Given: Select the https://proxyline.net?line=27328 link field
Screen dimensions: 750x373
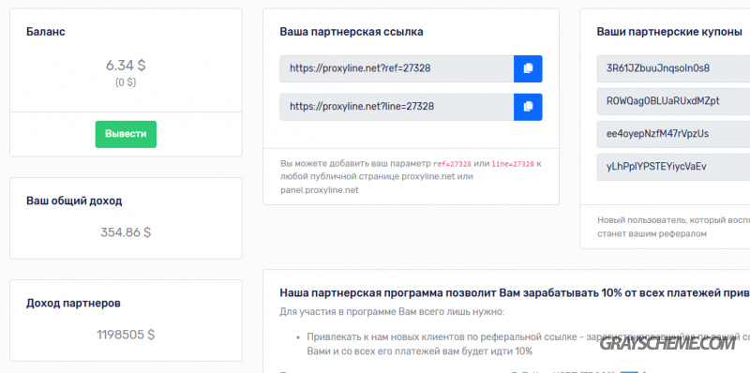Looking at the screenshot, I should (x=397, y=107).
